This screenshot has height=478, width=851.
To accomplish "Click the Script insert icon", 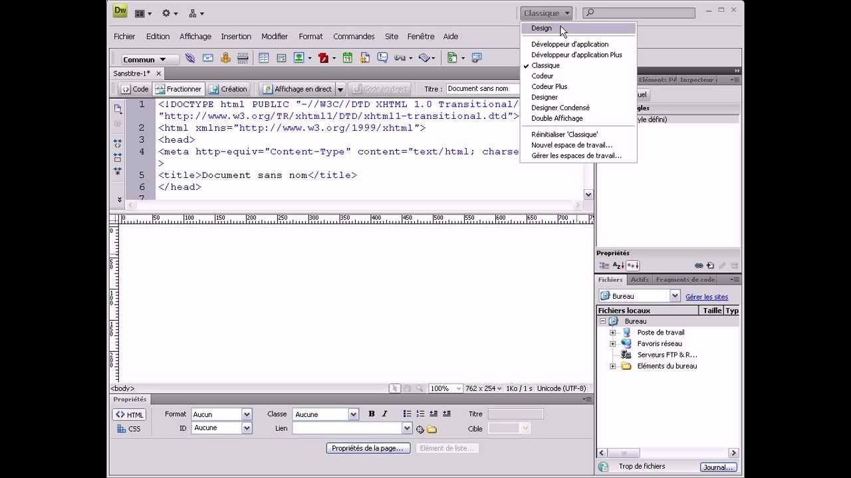I will pyautogui.click(x=425, y=58).
